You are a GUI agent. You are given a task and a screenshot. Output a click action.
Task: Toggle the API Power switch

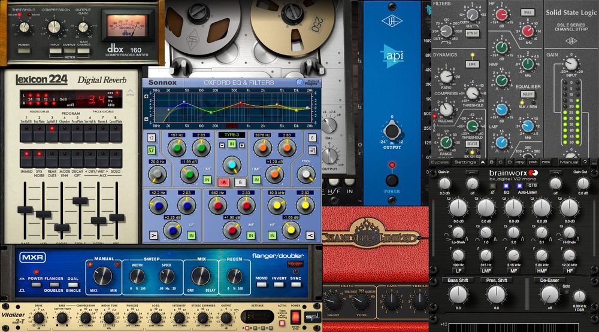(x=392, y=180)
